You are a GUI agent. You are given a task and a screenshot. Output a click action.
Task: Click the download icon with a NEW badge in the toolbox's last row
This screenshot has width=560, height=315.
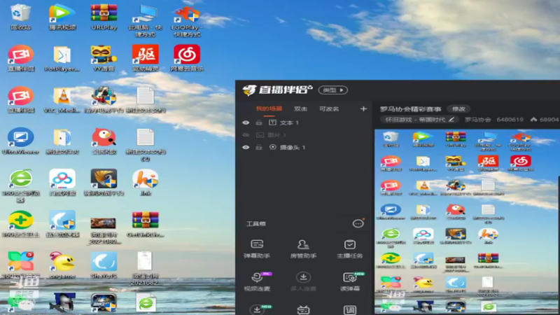point(257,309)
